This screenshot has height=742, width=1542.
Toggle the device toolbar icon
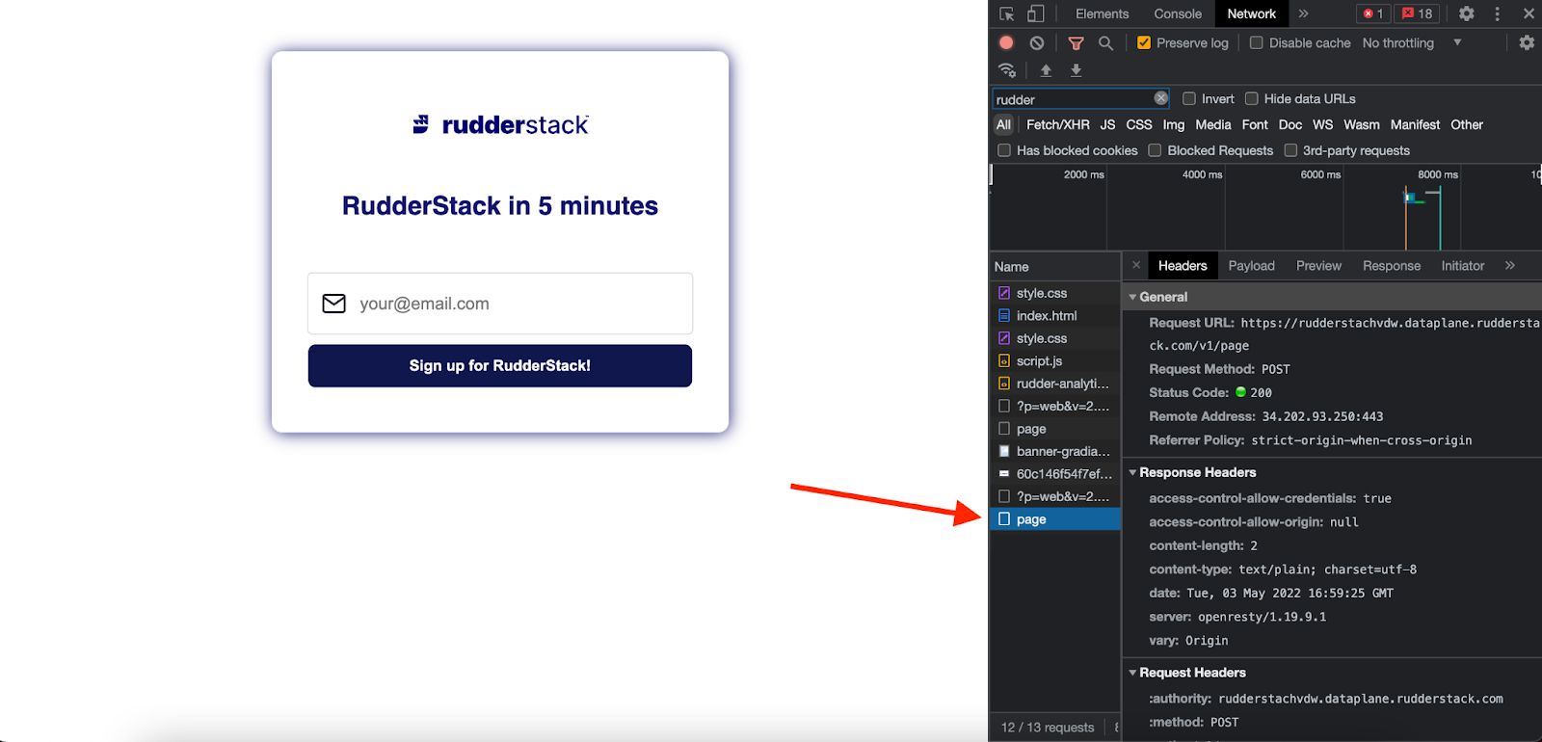[x=1035, y=13]
